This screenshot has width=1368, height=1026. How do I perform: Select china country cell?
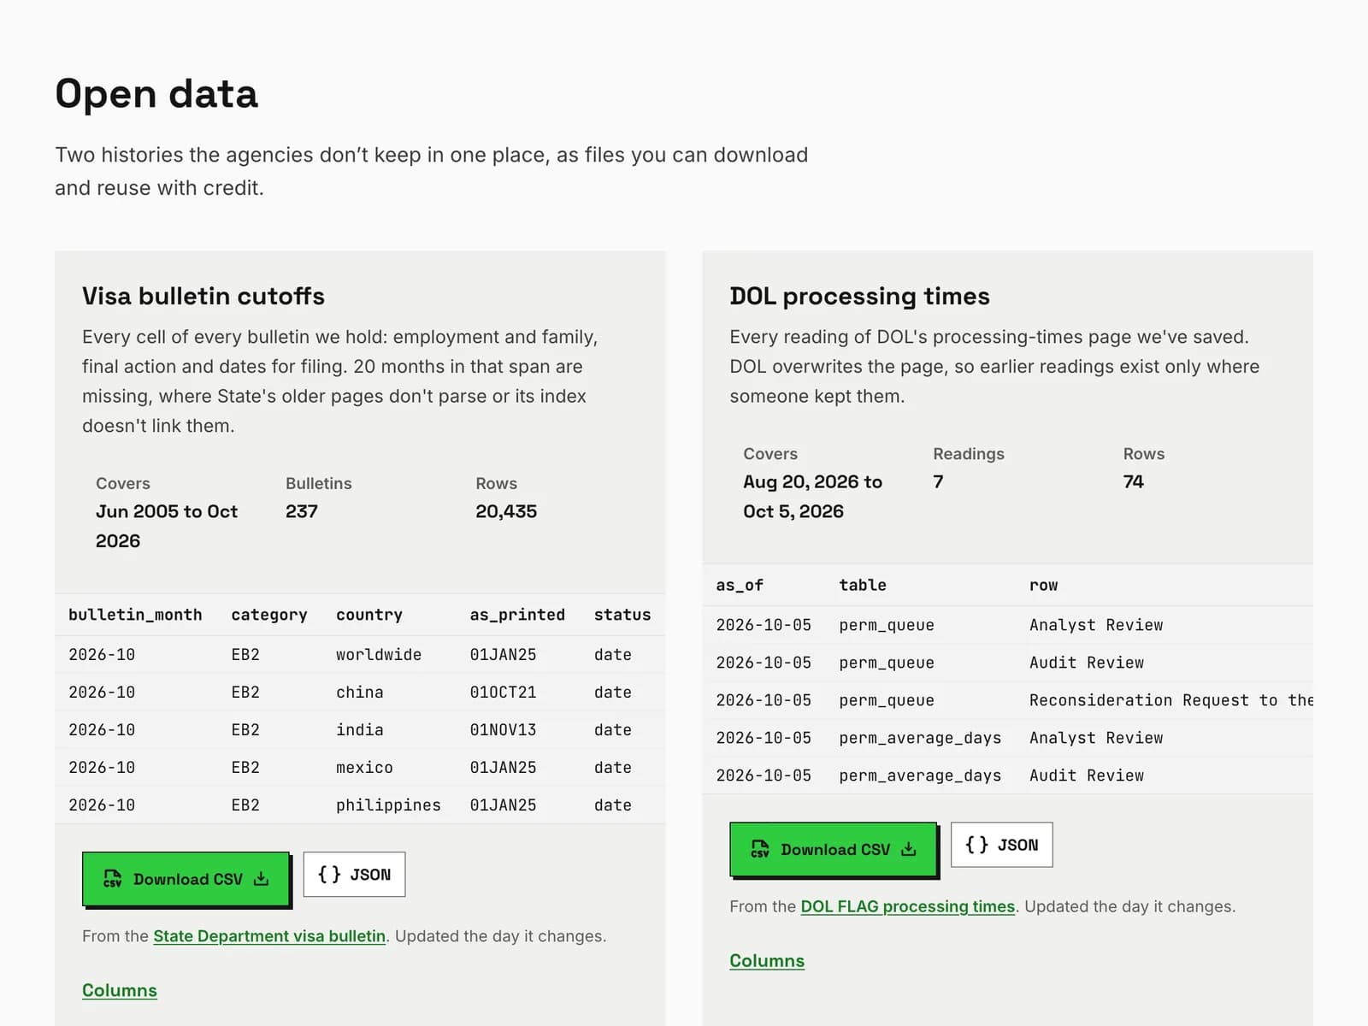point(360,693)
